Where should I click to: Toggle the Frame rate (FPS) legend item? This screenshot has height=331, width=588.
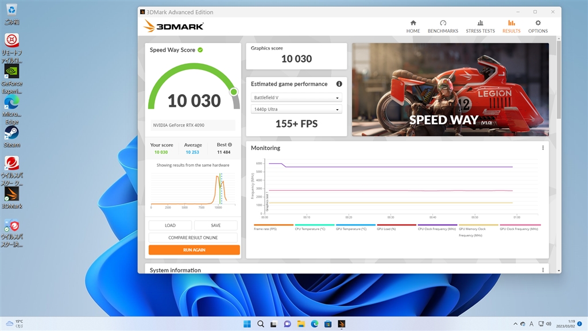point(273,227)
